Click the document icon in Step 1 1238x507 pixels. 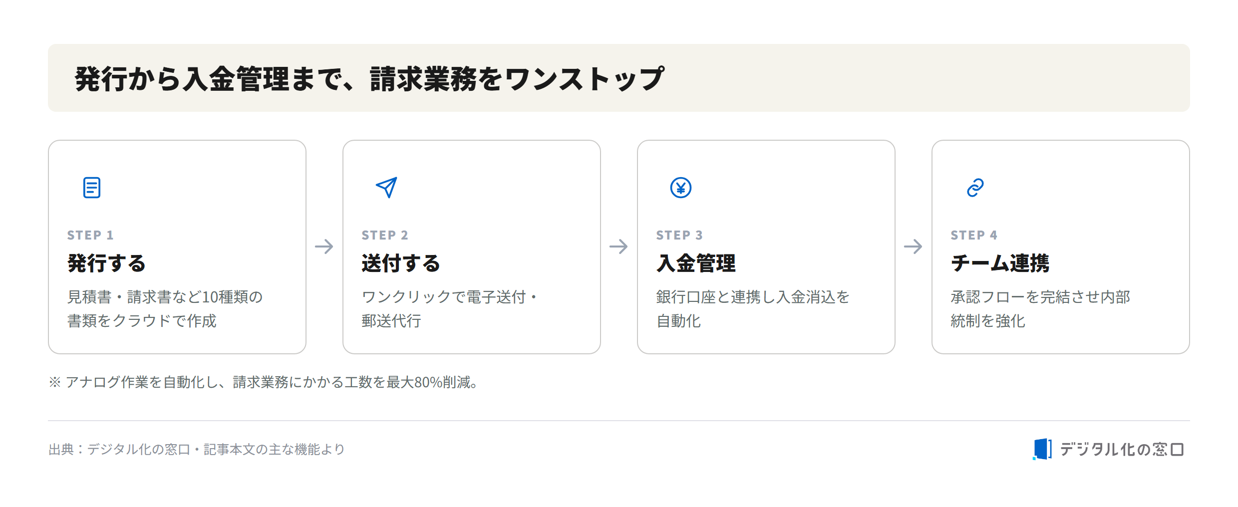click(92, 188)
